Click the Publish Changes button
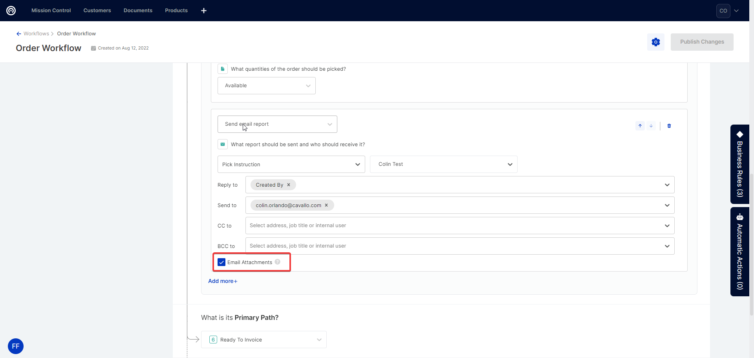 coord(702,42)
